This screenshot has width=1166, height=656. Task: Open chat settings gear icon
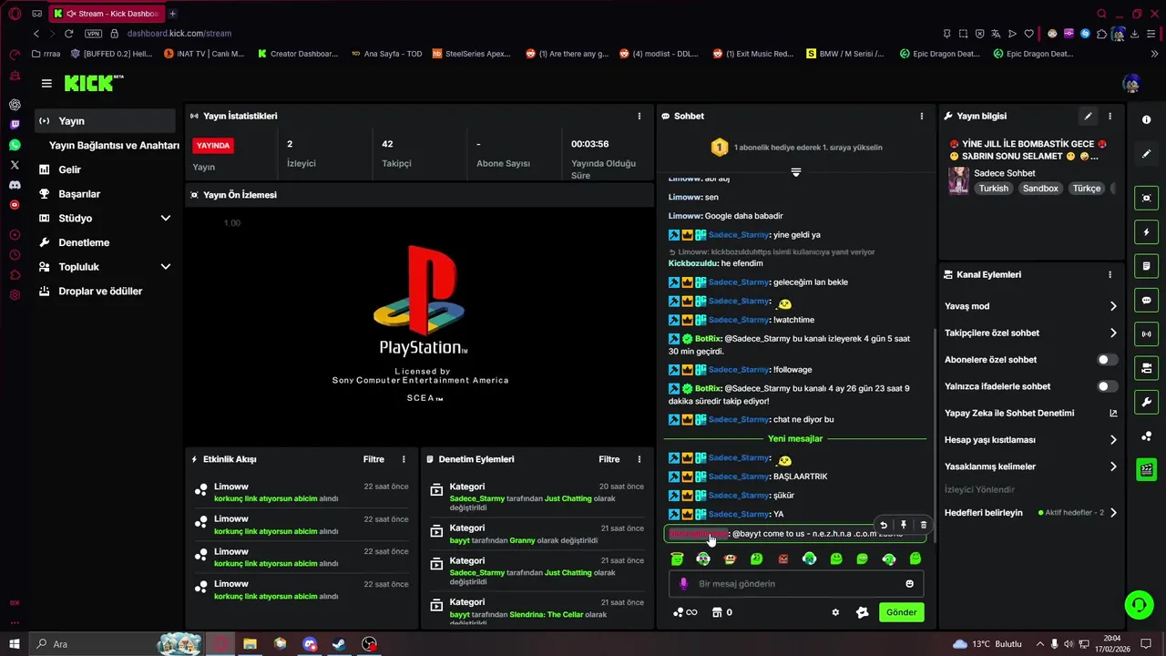[x=835, y=612]
